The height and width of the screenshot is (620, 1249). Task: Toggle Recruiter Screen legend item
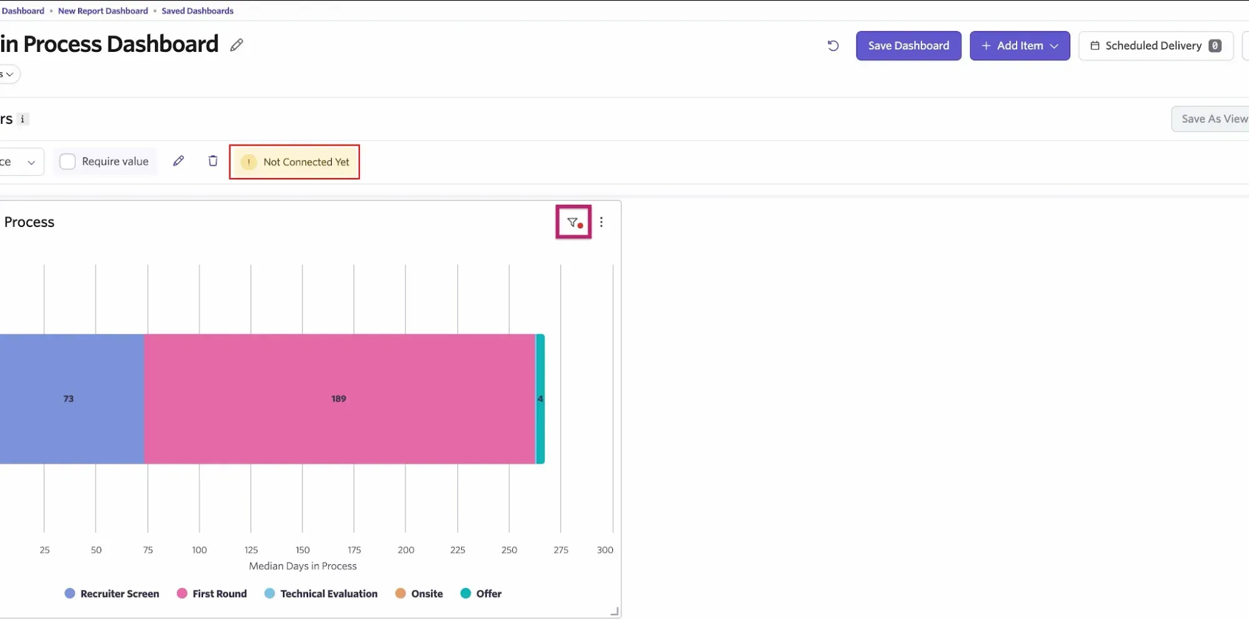tap(112, 594)
